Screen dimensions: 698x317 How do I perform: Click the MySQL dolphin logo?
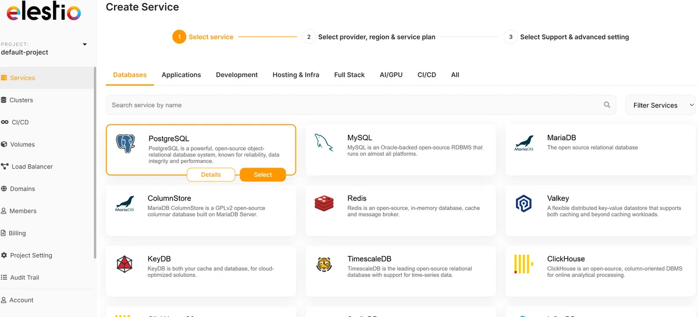(x=324, y=143)
